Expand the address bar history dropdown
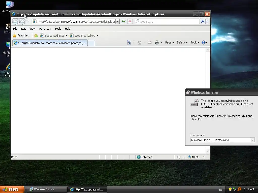 point(117,22)
